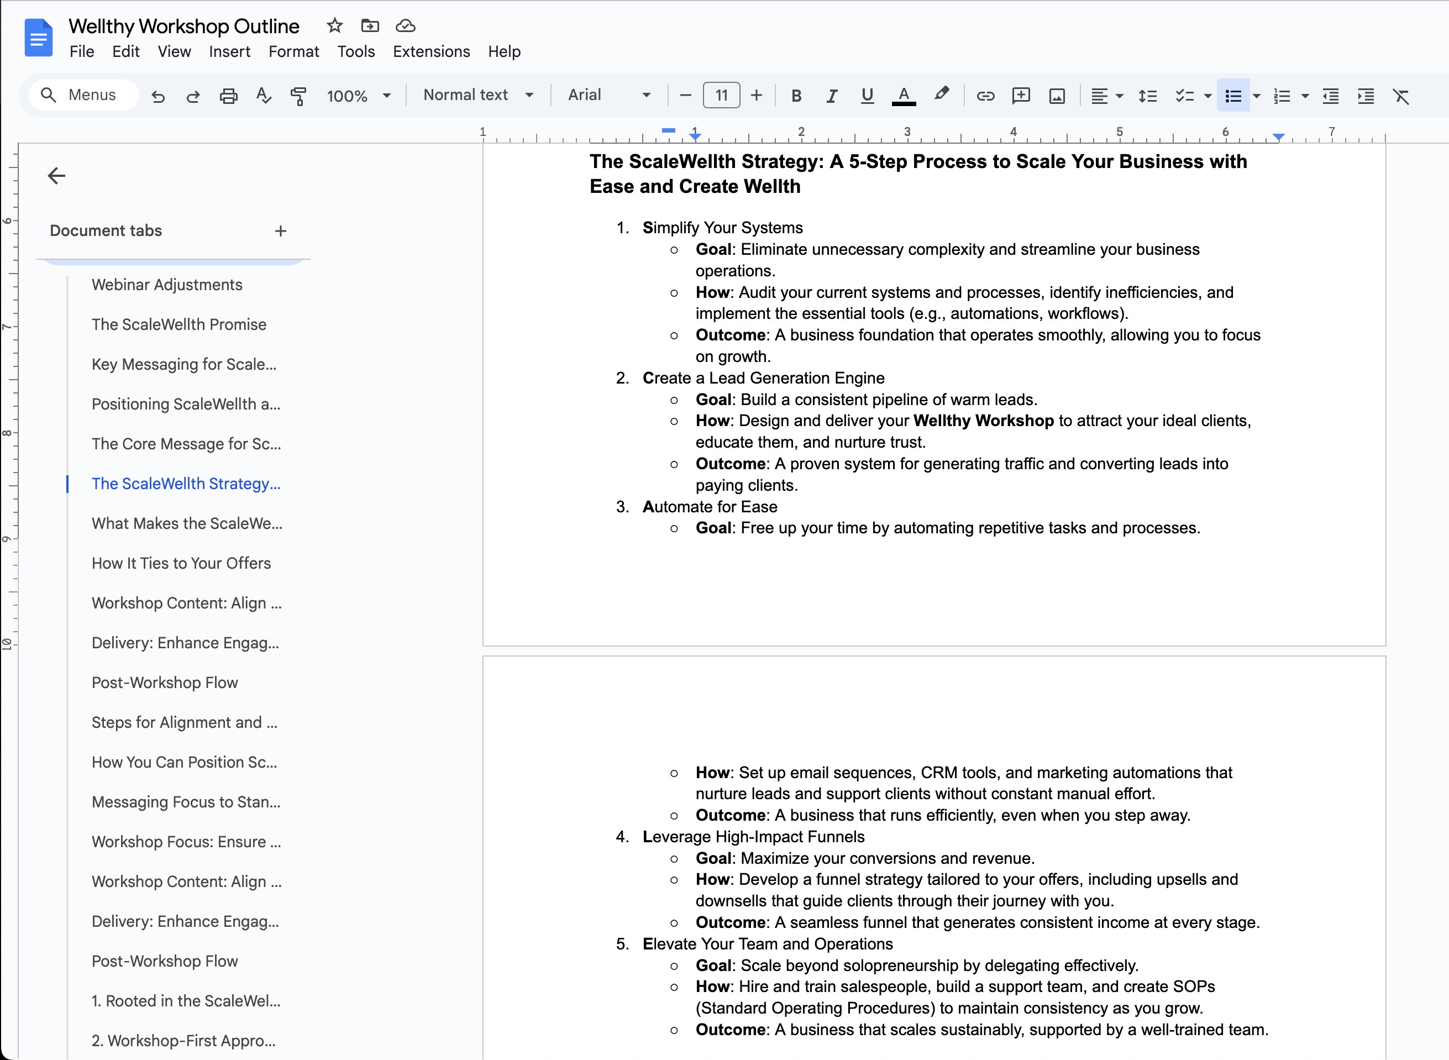Jump to What Makes the ScaleWe... heading

[187, 523]
